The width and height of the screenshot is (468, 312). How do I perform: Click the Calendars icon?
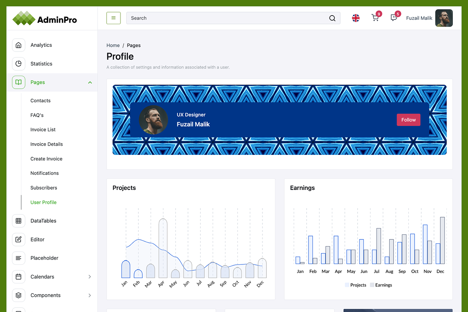[x=18, y=277]
